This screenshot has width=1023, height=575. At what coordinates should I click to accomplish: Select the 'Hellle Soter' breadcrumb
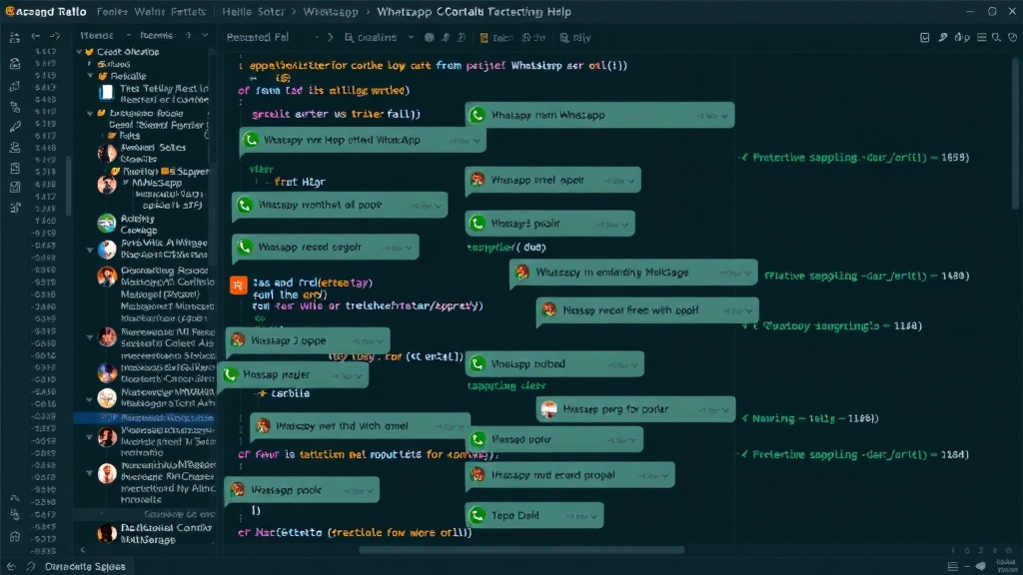(253, 12)
